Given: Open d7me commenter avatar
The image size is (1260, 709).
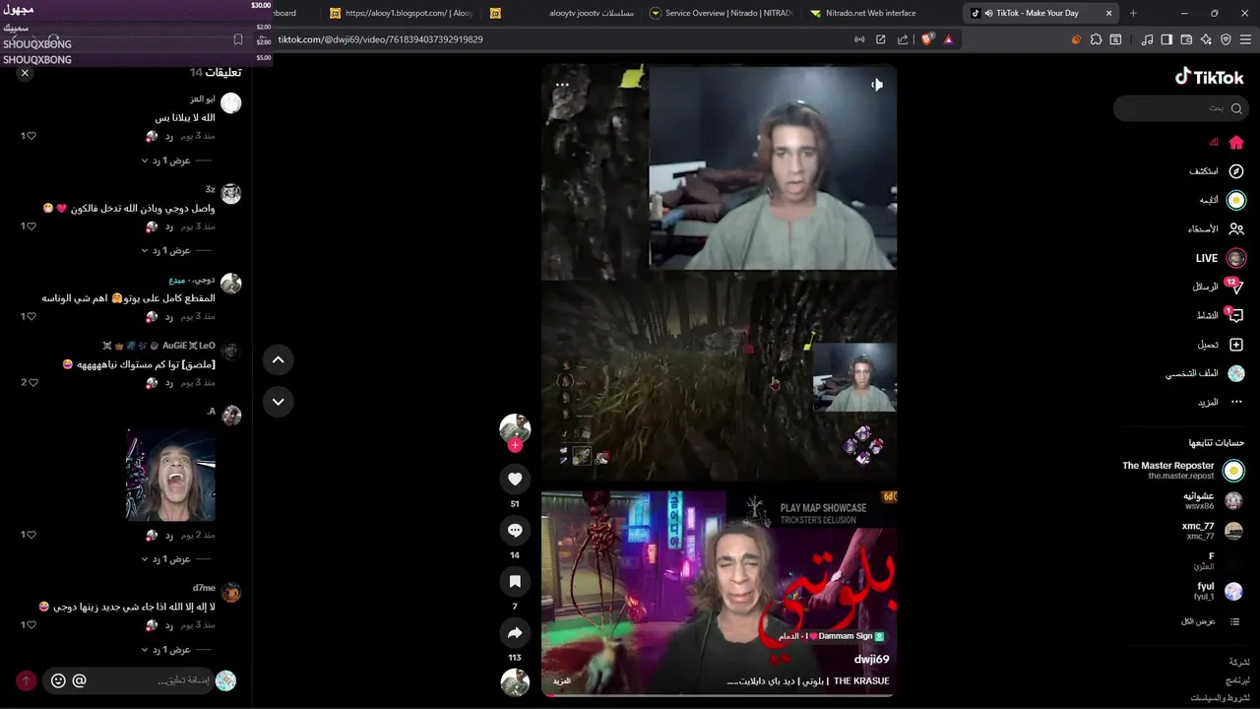Looking at the screenshot, I should tap(231, 593).
